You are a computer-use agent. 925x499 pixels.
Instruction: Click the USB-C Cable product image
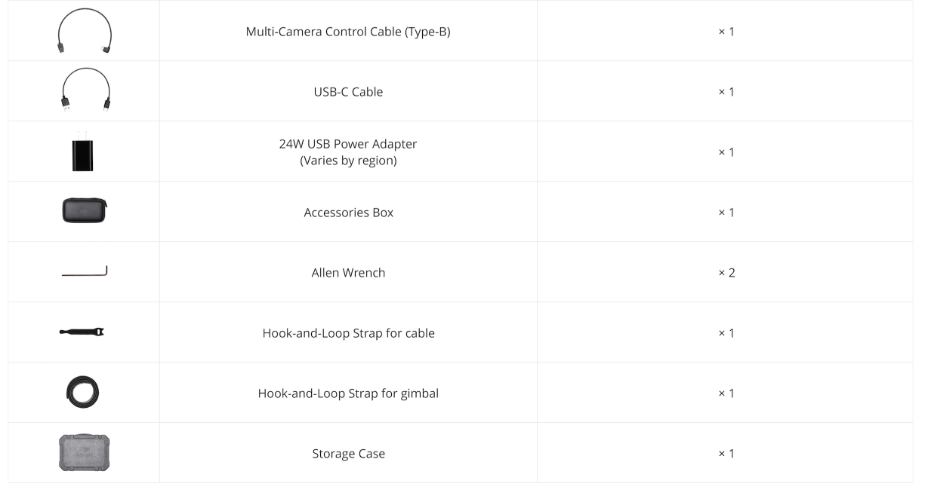(85, 91)
